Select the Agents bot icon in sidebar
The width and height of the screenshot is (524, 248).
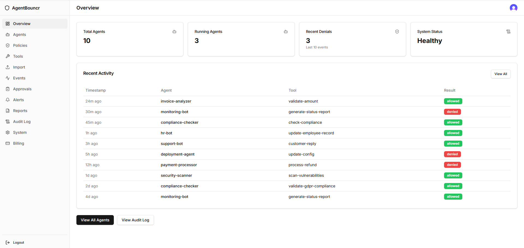[x=8, y=35]
